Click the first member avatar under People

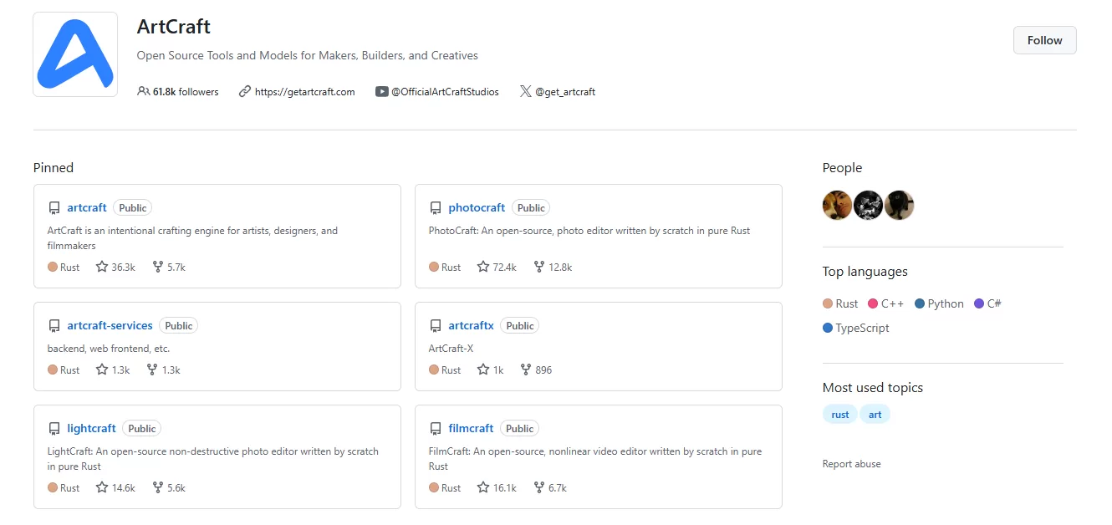coord(838,205)
